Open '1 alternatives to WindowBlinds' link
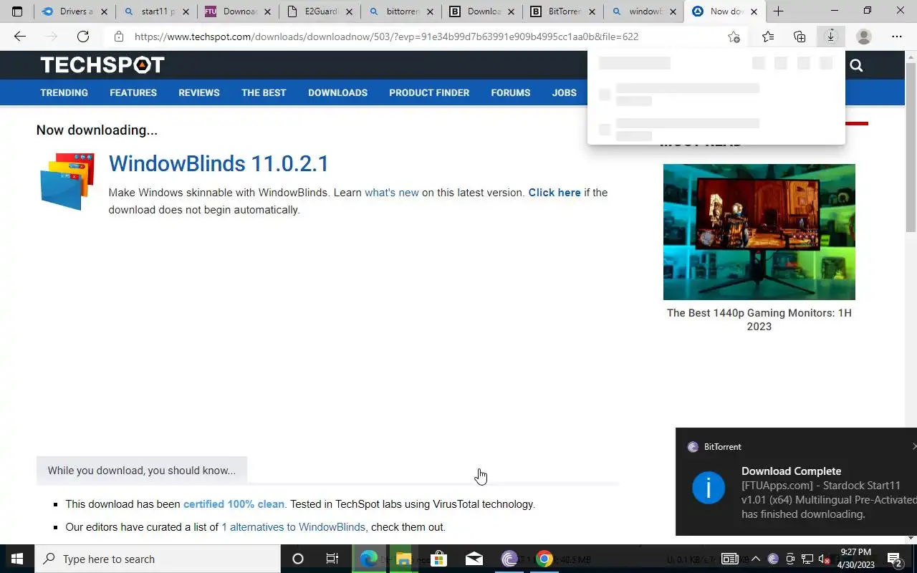Image resolution: width=917 pixels, height=573 pixels. pos(293,527)
